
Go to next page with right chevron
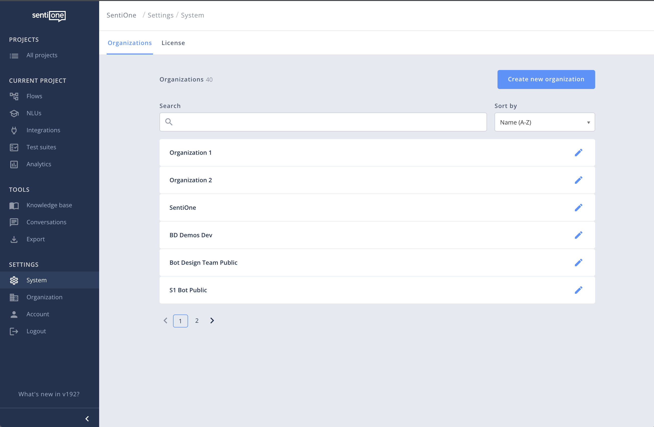212,320
